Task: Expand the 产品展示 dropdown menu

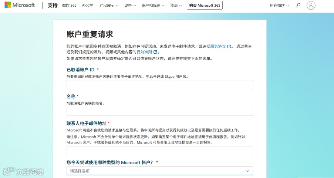Action: point(109,5)
